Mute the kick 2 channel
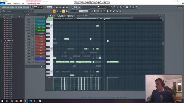 click(26, 45)
